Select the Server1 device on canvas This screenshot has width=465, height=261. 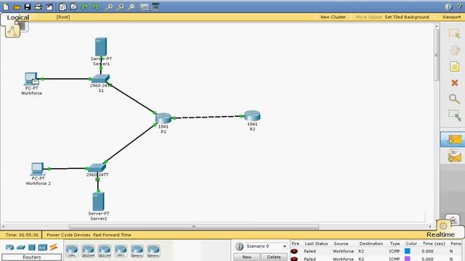101,46
